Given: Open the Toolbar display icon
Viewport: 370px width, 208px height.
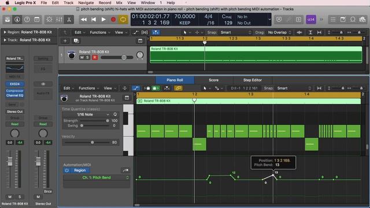Looking at the screenshot, I should (x=37, y=19).
